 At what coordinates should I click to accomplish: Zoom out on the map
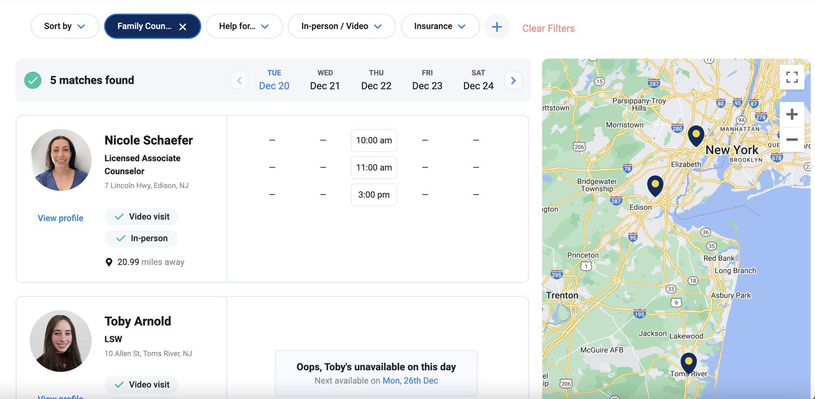[792, 139]
